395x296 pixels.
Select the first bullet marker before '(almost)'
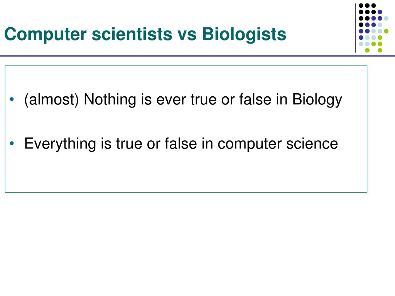12,99
